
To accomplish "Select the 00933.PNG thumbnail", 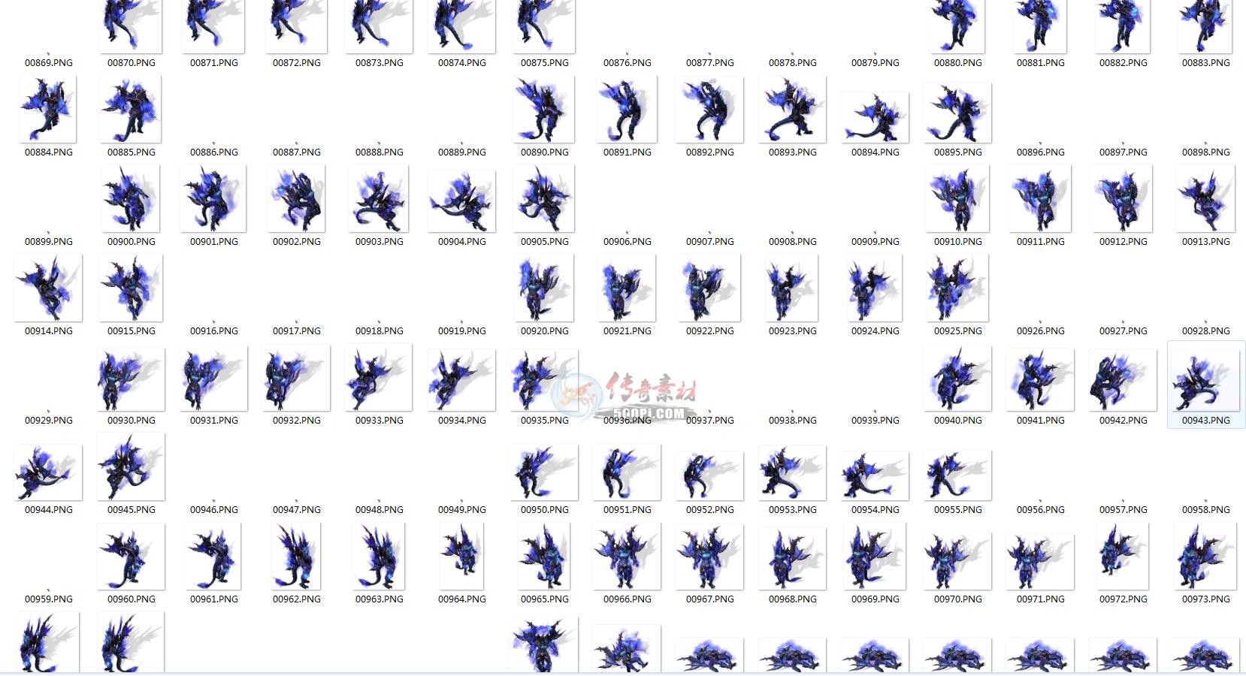I will point(379,378).
